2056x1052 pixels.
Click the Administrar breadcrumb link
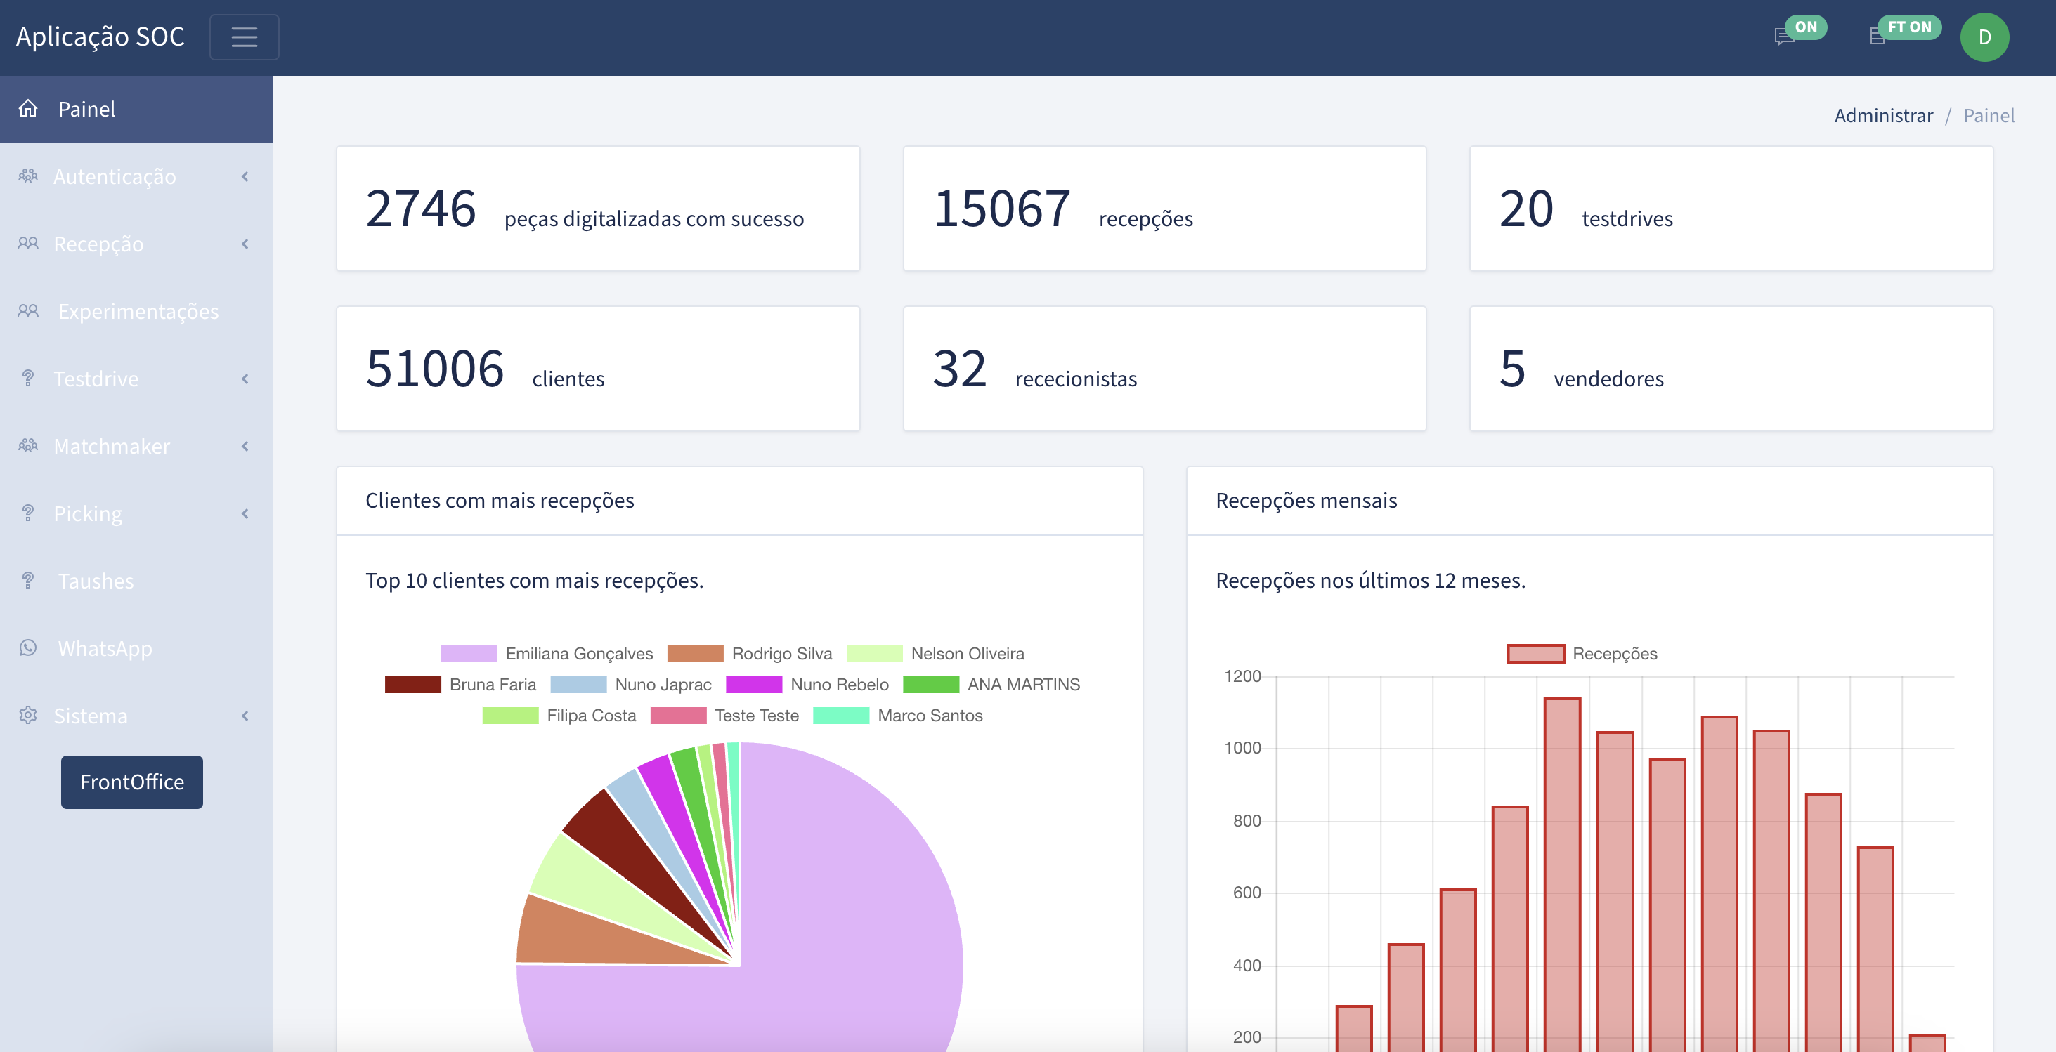(1883, 116)
